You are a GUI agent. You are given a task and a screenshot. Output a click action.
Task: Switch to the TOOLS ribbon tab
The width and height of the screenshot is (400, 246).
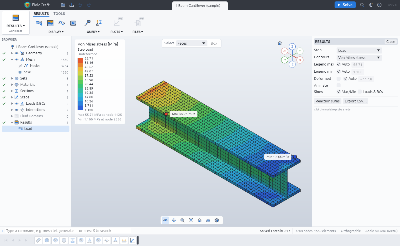[59, 14]
